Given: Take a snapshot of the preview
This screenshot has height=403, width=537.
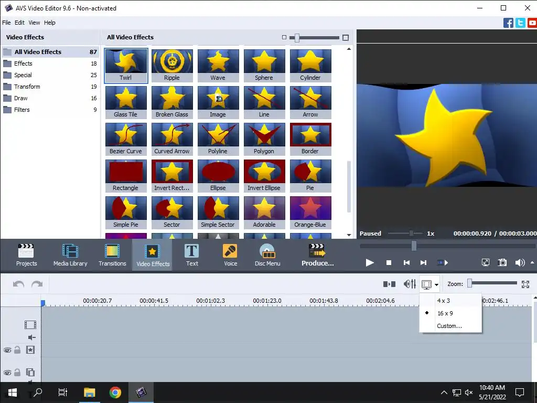Looking at the screenshot, I should [x=502, y=262].
